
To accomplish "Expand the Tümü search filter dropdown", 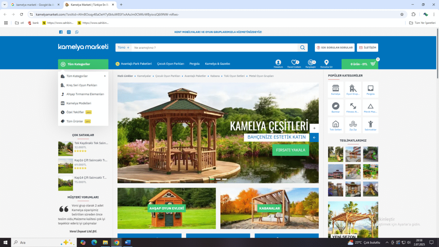I will [x=123, y=48].
